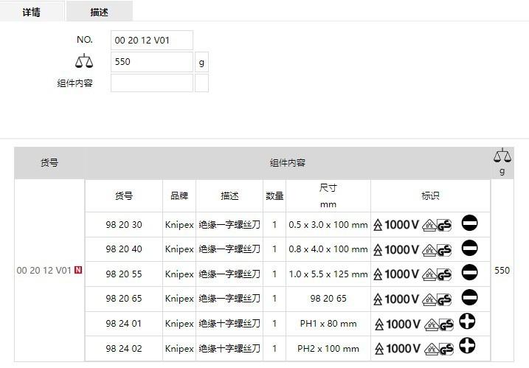Click the weight scale icon in table header
The width and height of the screenshot is (529, 368).
502,156
